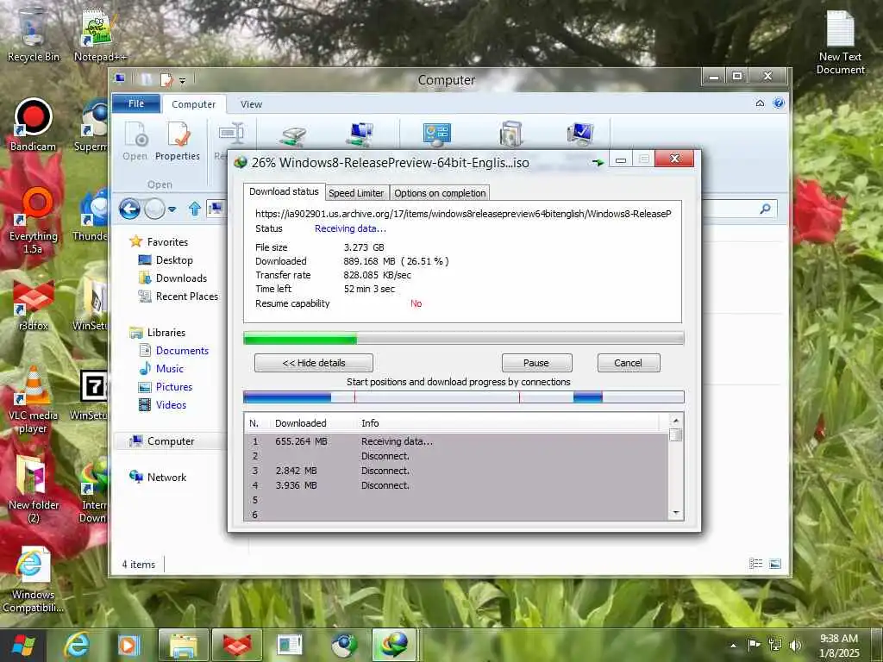Open File Explorer taskbar button
Image resolution: width=883 pixels, height=662 pixels.
click(x=183, y=645)
